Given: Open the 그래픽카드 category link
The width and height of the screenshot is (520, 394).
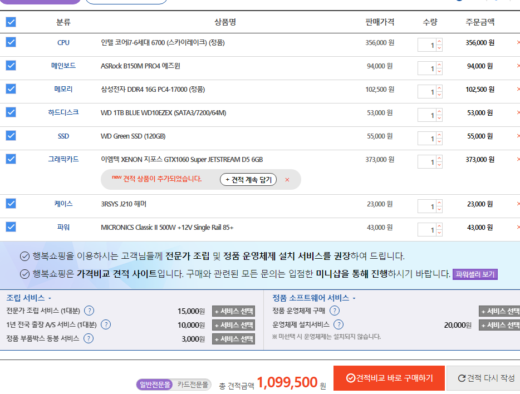Looking at the screenshot, I should 63,159.
